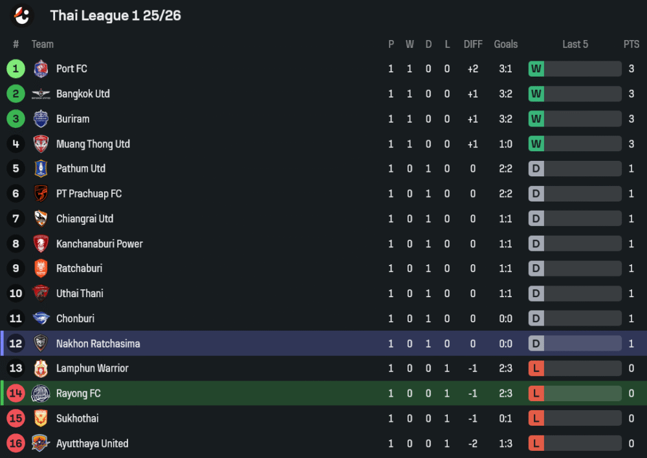Open the Ayutthaya United crest

click(x=41, y=444)
